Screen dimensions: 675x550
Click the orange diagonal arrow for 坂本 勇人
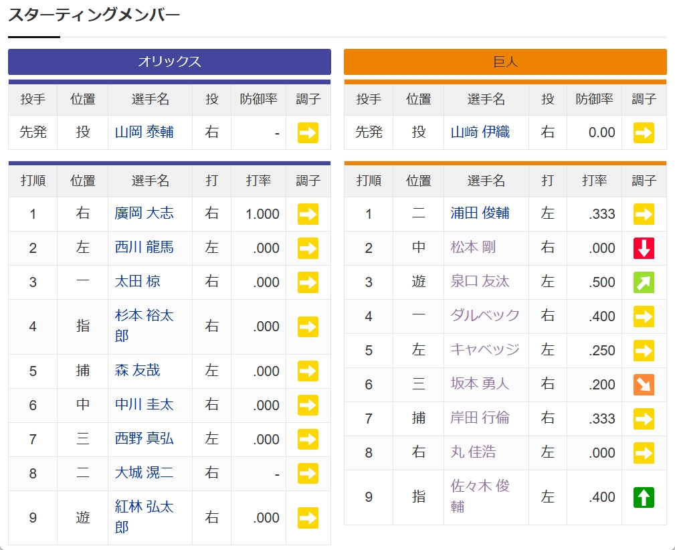[644, 384]
